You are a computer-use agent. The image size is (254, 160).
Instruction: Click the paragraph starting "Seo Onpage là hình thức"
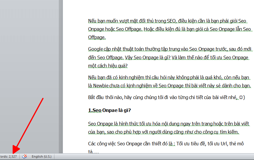(169, 128)
